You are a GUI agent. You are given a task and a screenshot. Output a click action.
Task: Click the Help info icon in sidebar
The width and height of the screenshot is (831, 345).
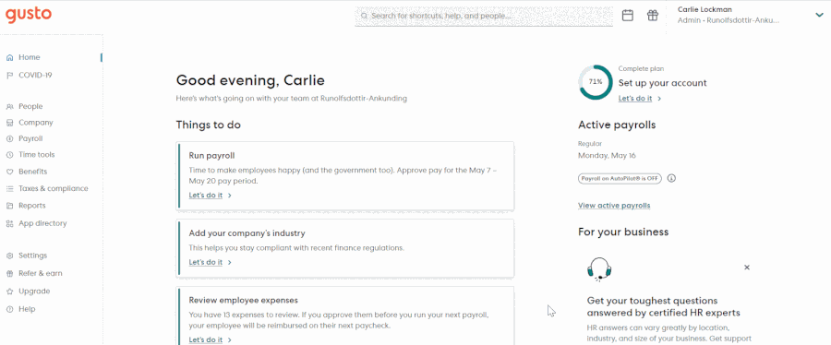coord(9,309)
